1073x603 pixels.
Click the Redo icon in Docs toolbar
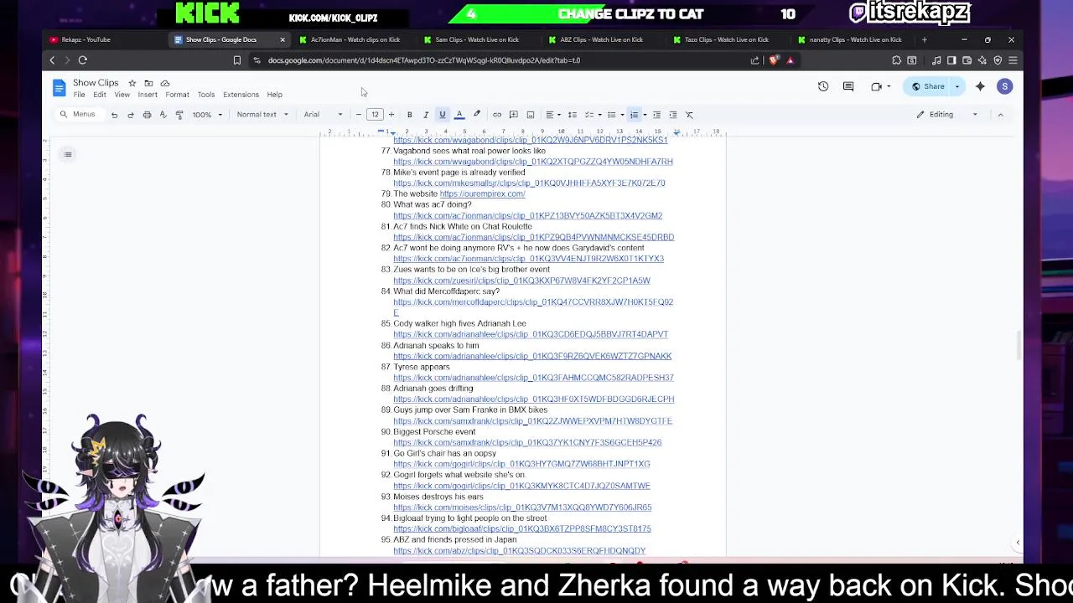click(x=131, y=115)
